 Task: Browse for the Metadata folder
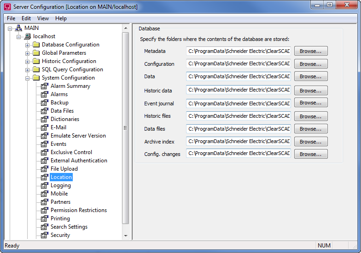click(x=311, y=51)
